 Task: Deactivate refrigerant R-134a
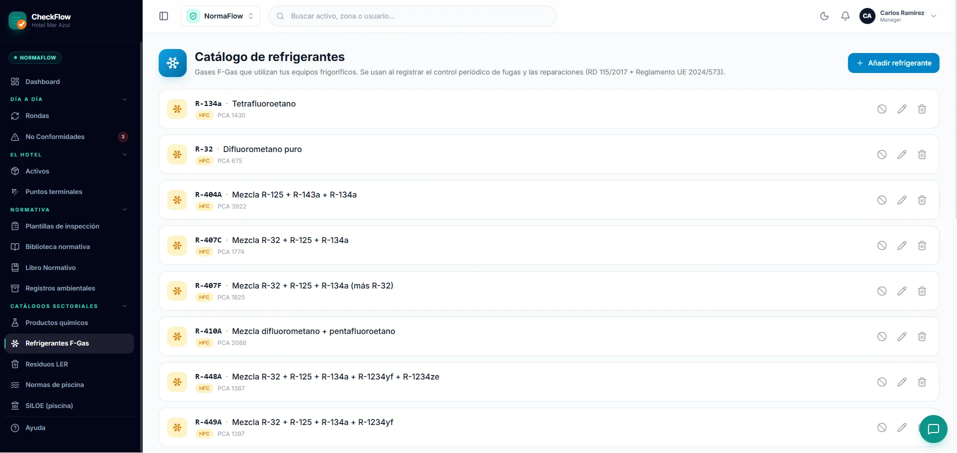882,109
